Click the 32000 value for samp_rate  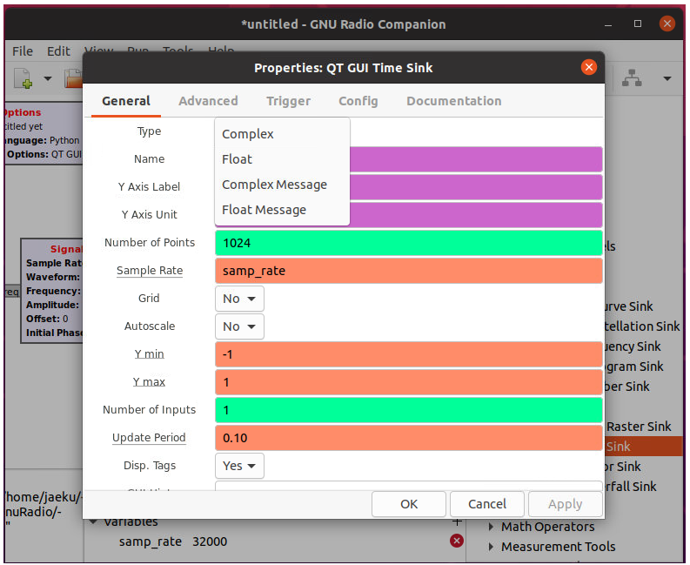pyautogui.click(x=210, y=541)
